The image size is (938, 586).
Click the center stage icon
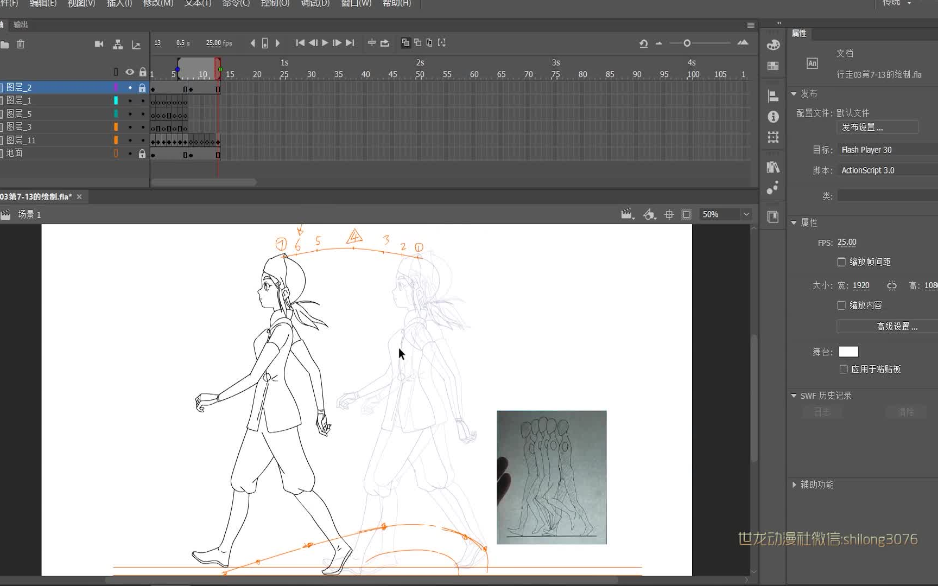pyautogui.click(x=669, y=215)
